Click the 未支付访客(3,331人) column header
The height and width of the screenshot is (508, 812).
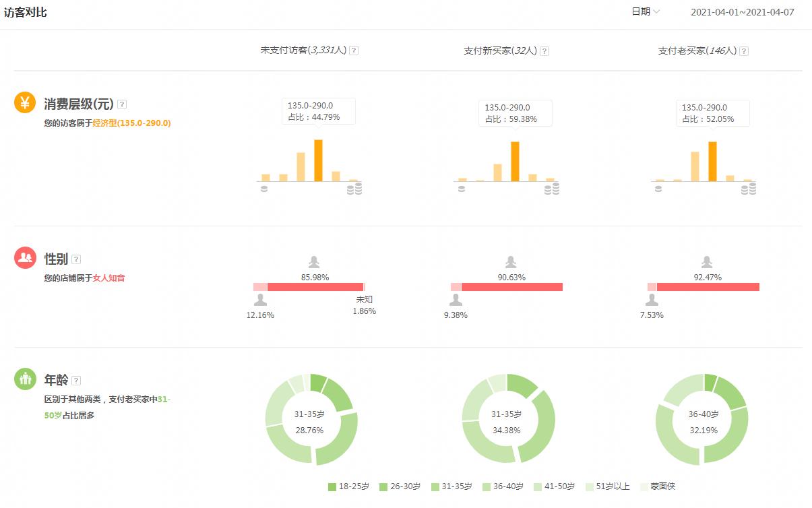pos(303,51)
